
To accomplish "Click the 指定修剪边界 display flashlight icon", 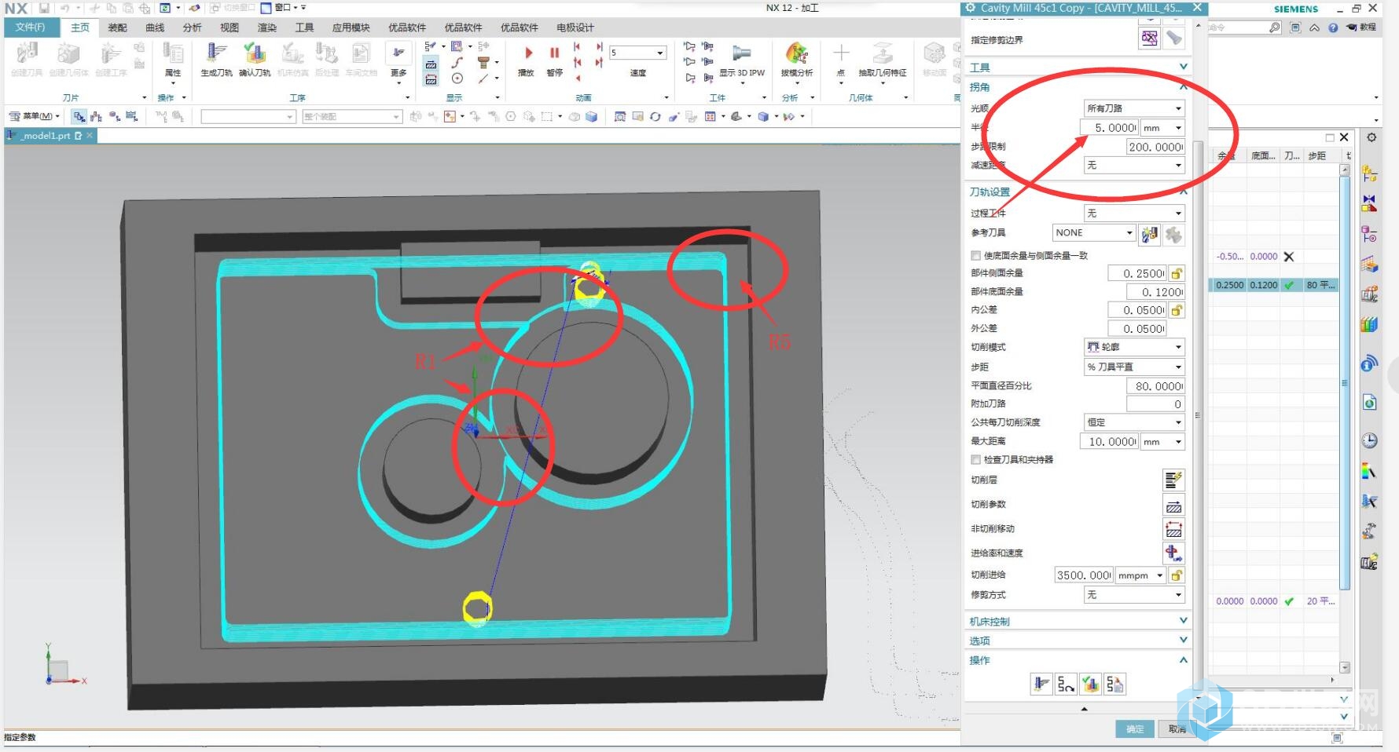I will (x=1173, y=38).
